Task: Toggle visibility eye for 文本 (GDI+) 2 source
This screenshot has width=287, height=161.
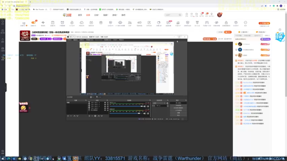Action: [x=105, y=106]
